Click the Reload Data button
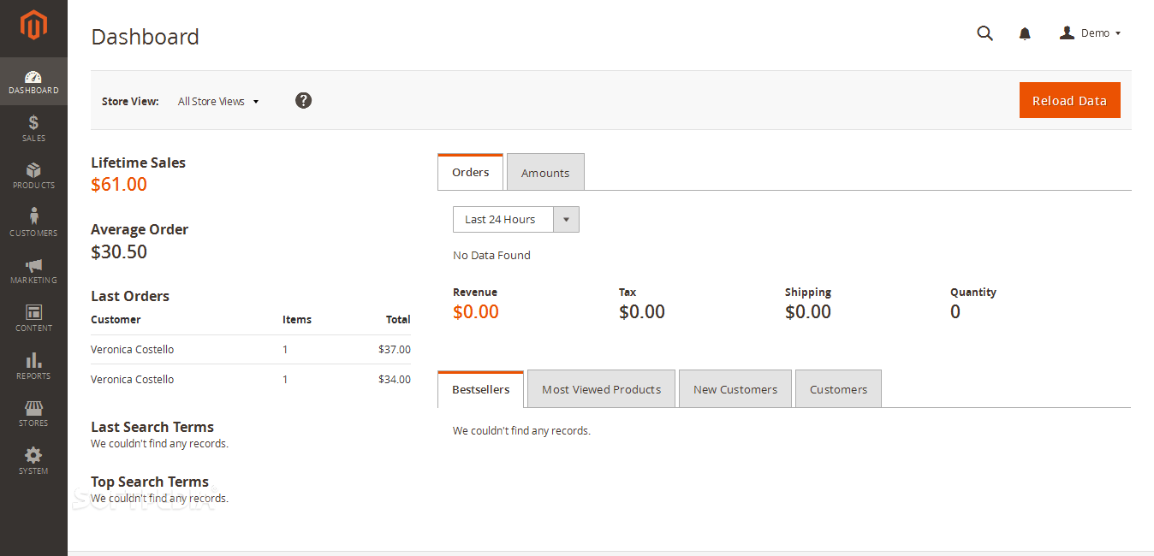The width and height of the screenshot is (1154, 556). tap(1069, 100)
